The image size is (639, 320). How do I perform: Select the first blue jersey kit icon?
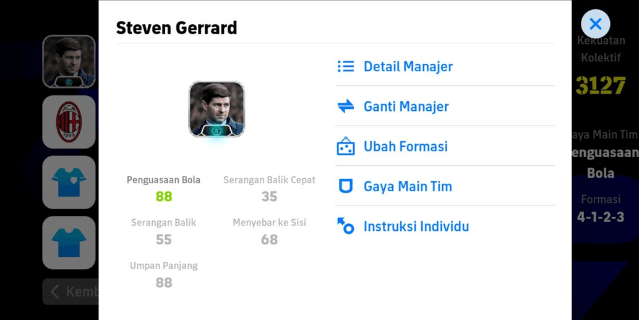pos(69,182)
